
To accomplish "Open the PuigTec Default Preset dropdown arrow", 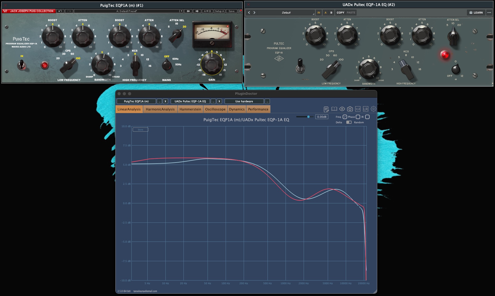I will coord(181,11).
